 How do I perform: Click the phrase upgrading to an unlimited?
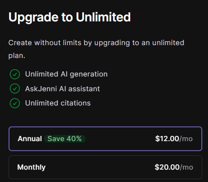(x=139, y=43)
